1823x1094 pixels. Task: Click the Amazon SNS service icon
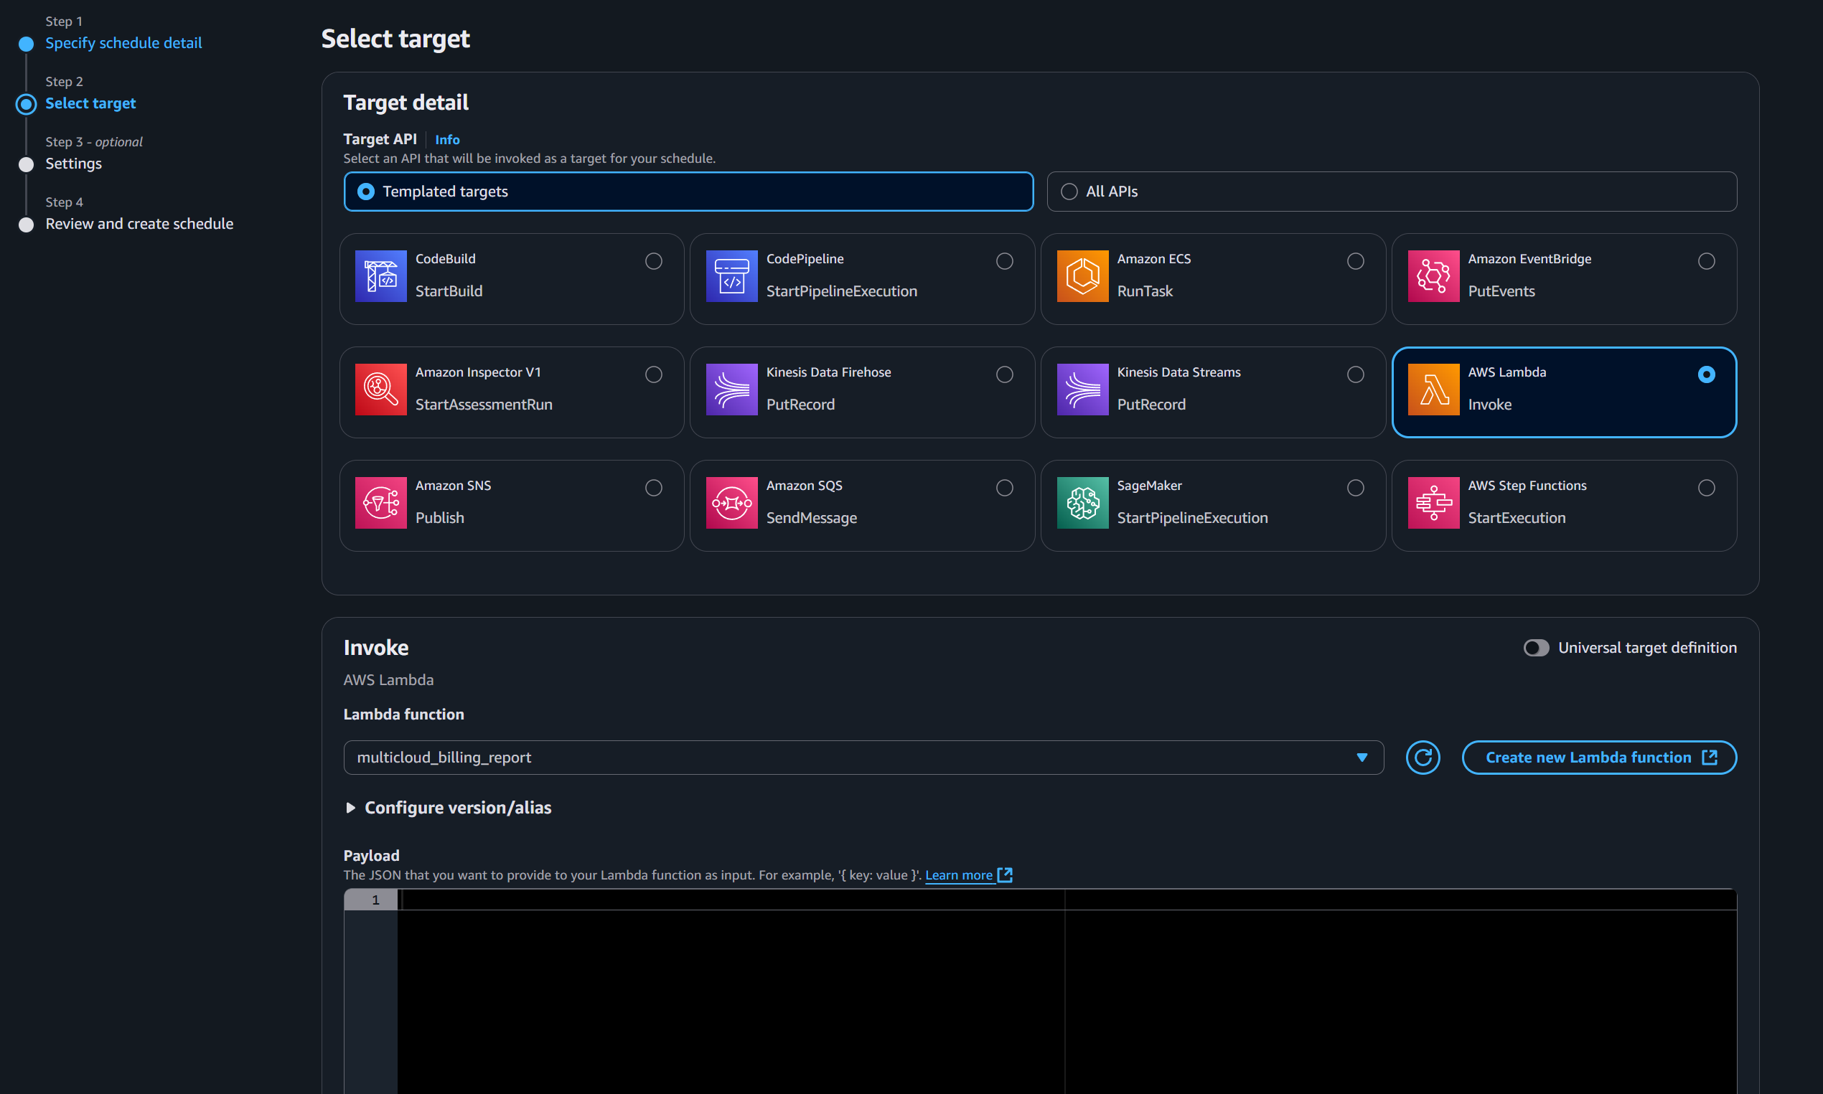380,503
